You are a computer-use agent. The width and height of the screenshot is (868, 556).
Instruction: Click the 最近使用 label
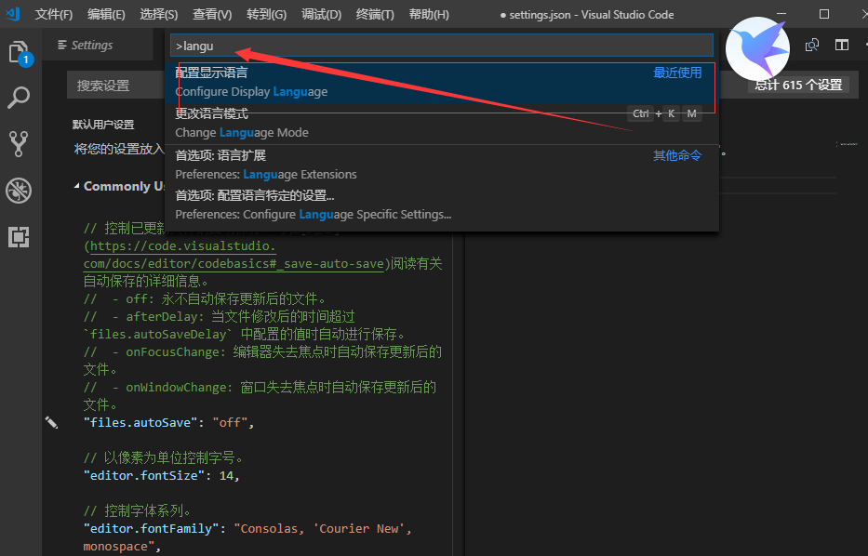click(x=677, y=73)
